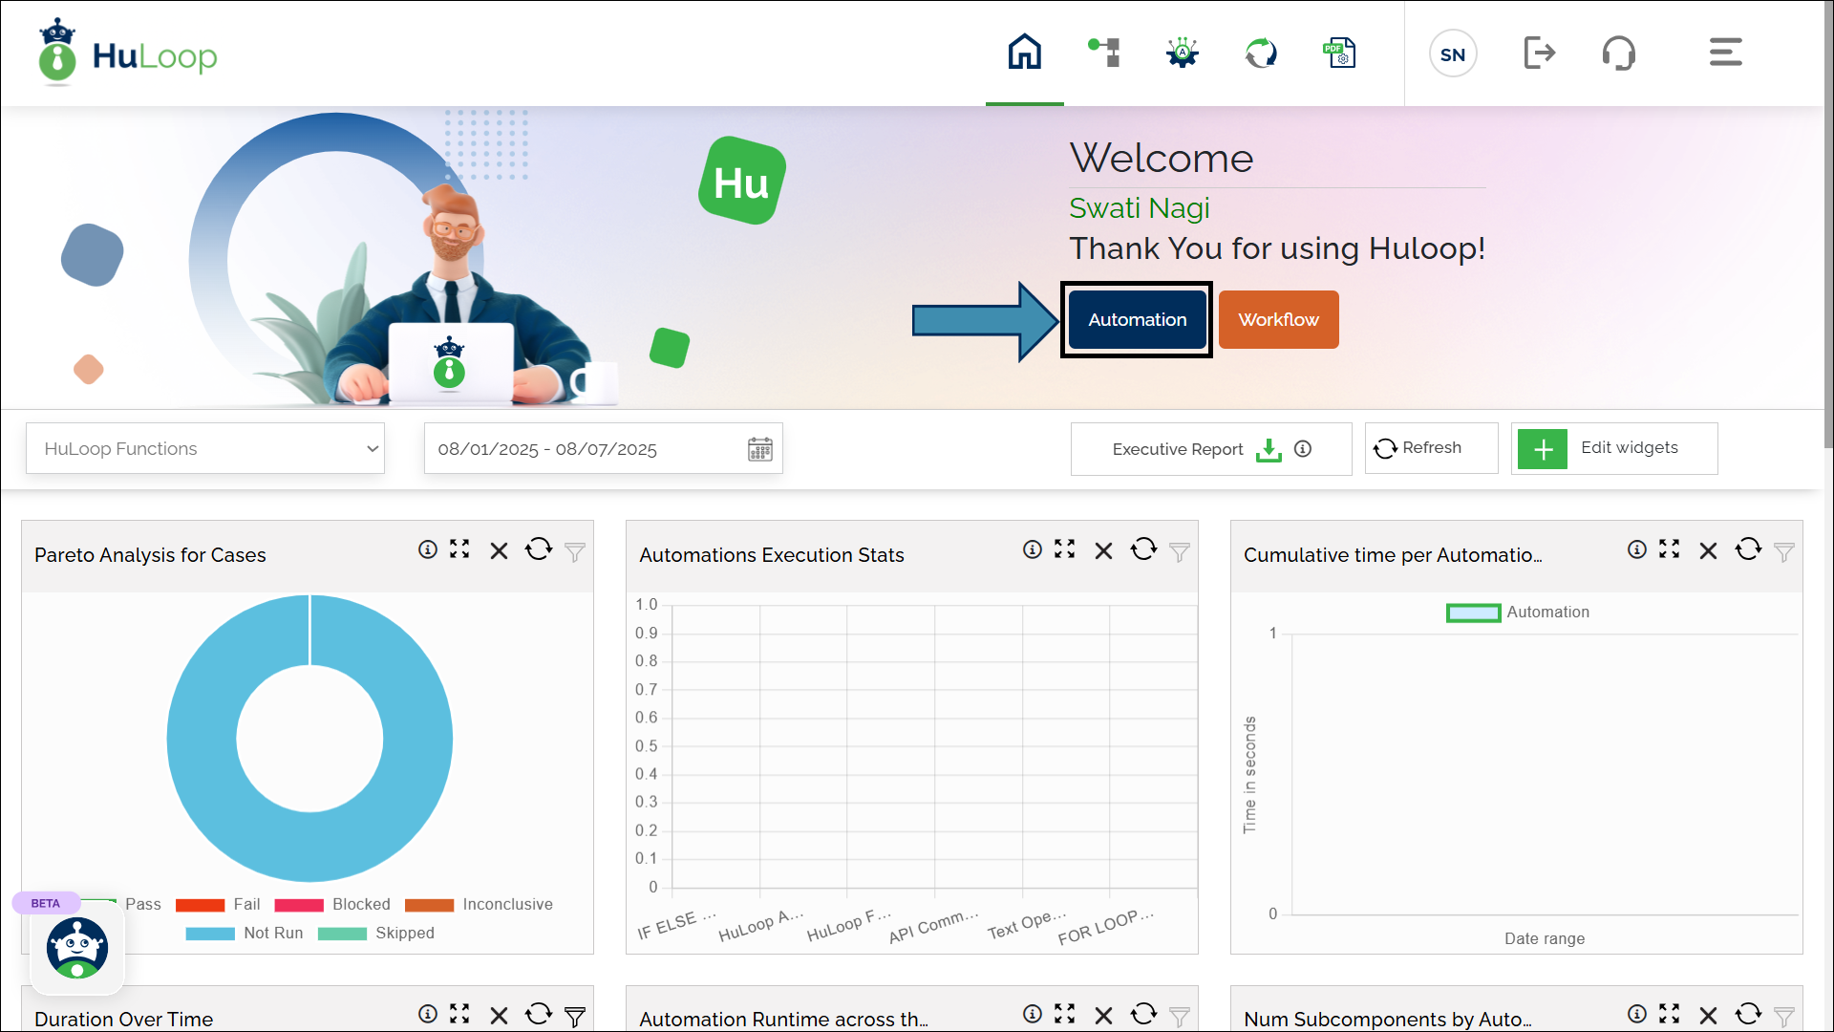Click the green plus Edit widgets button
This screenshot has height=1032, width=1834.
pyautogui.click(x=1543, y=449)
